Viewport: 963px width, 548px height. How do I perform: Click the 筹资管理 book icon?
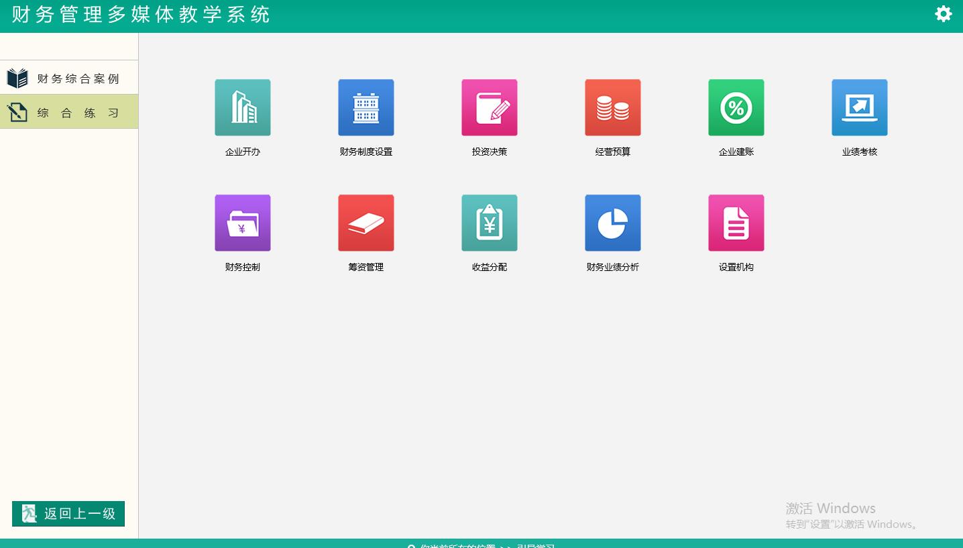click(365, 223)
